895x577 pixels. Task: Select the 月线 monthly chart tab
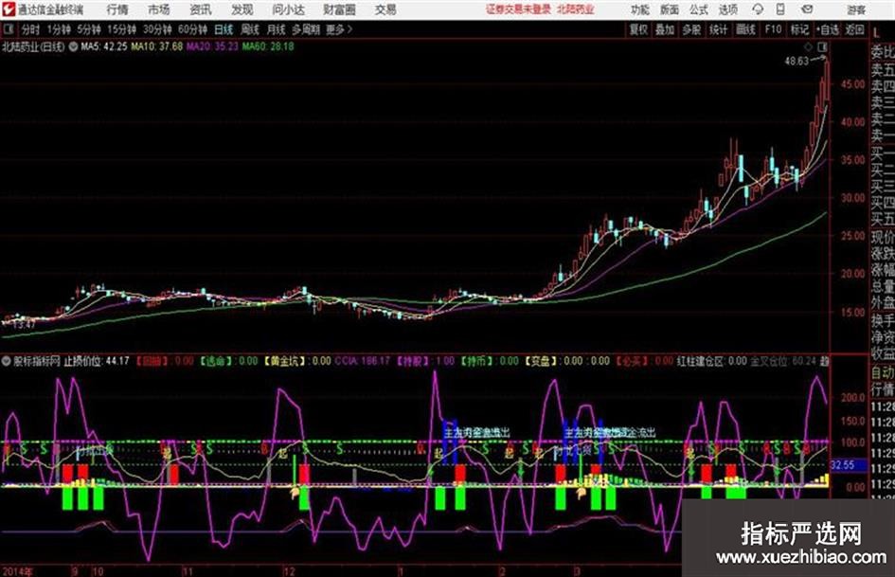(x=277, y=29)
